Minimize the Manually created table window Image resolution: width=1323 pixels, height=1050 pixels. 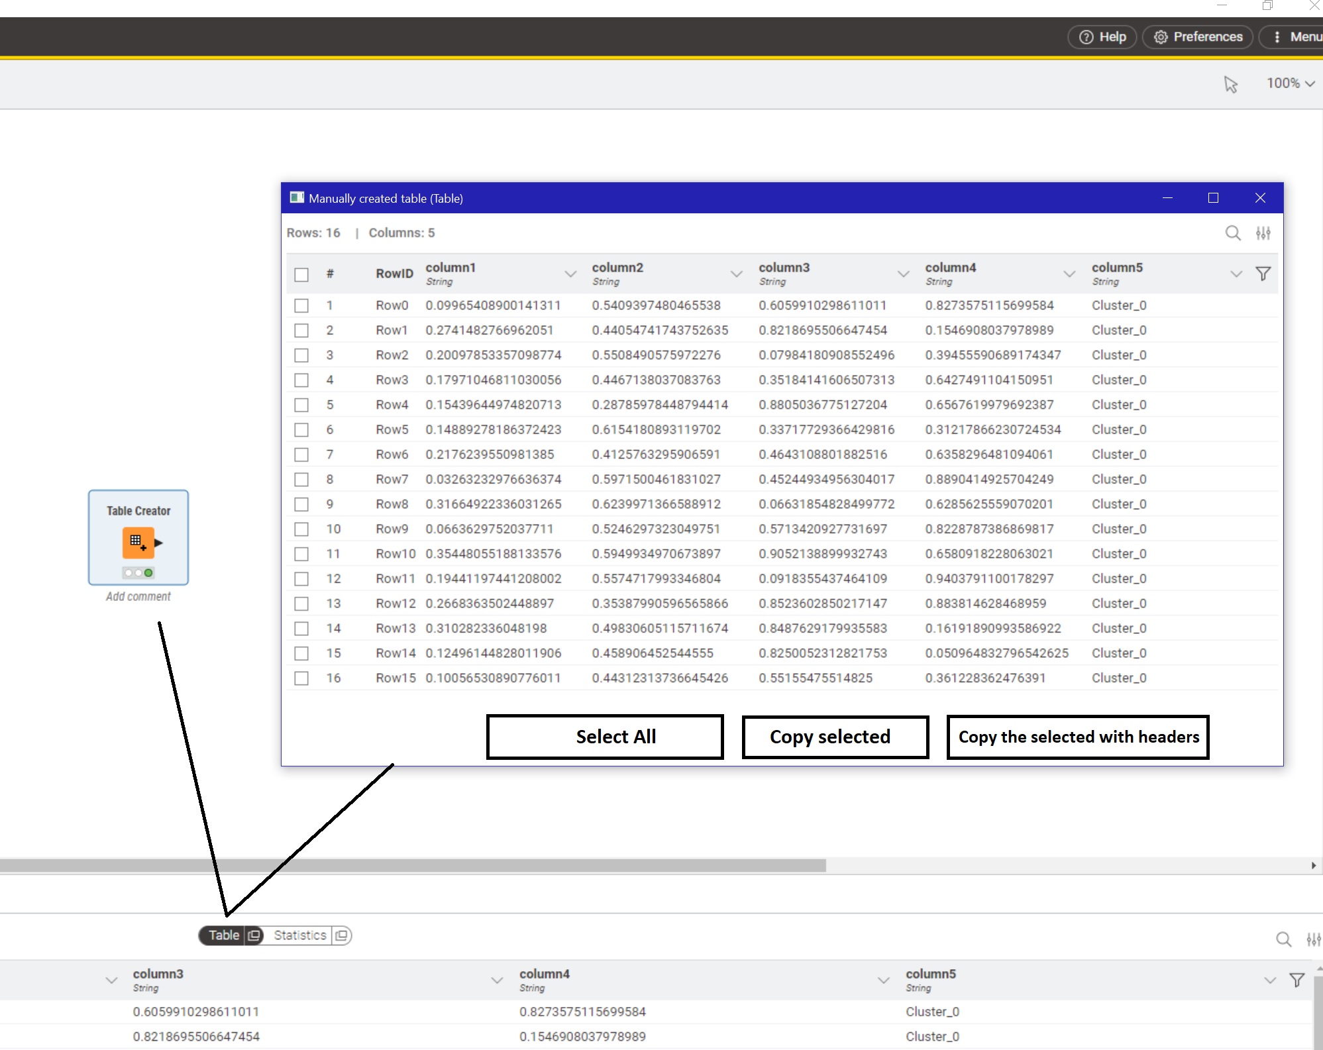coord(1167,198)
